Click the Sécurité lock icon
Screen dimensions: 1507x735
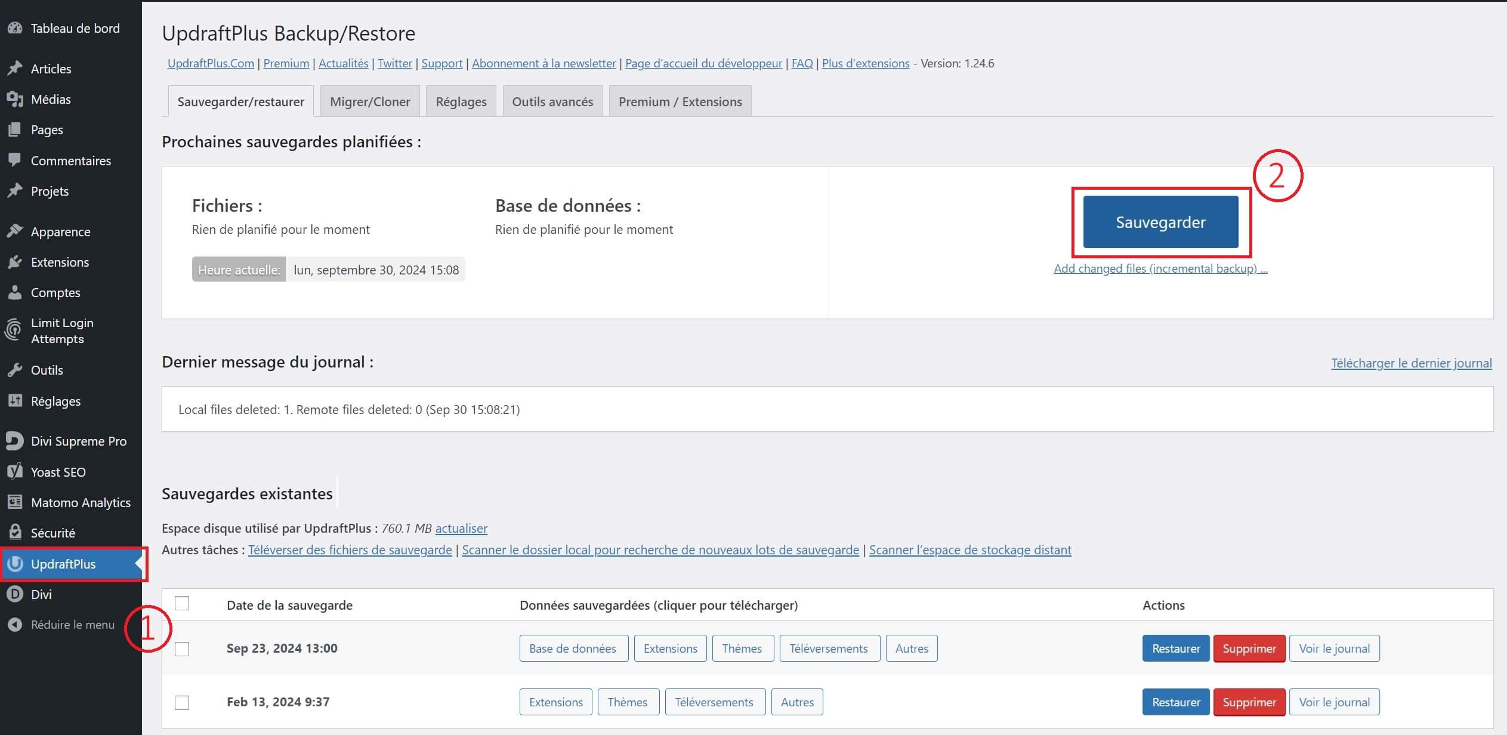pyautogui.click(x=15, y=533)
